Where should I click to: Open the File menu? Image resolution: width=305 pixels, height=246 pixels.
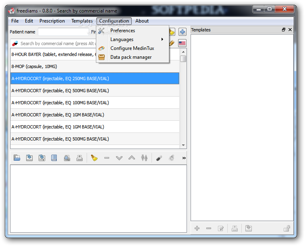(x=15, y=21)
